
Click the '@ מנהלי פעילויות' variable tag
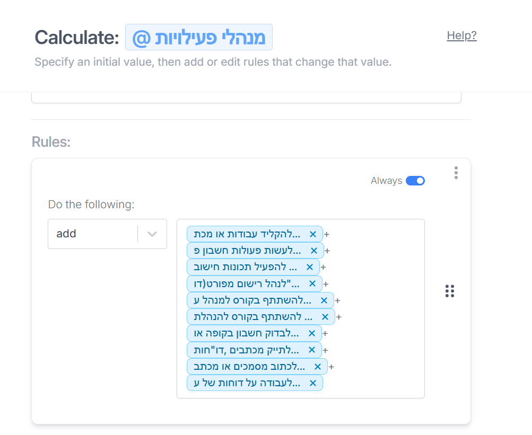point(198,38)
